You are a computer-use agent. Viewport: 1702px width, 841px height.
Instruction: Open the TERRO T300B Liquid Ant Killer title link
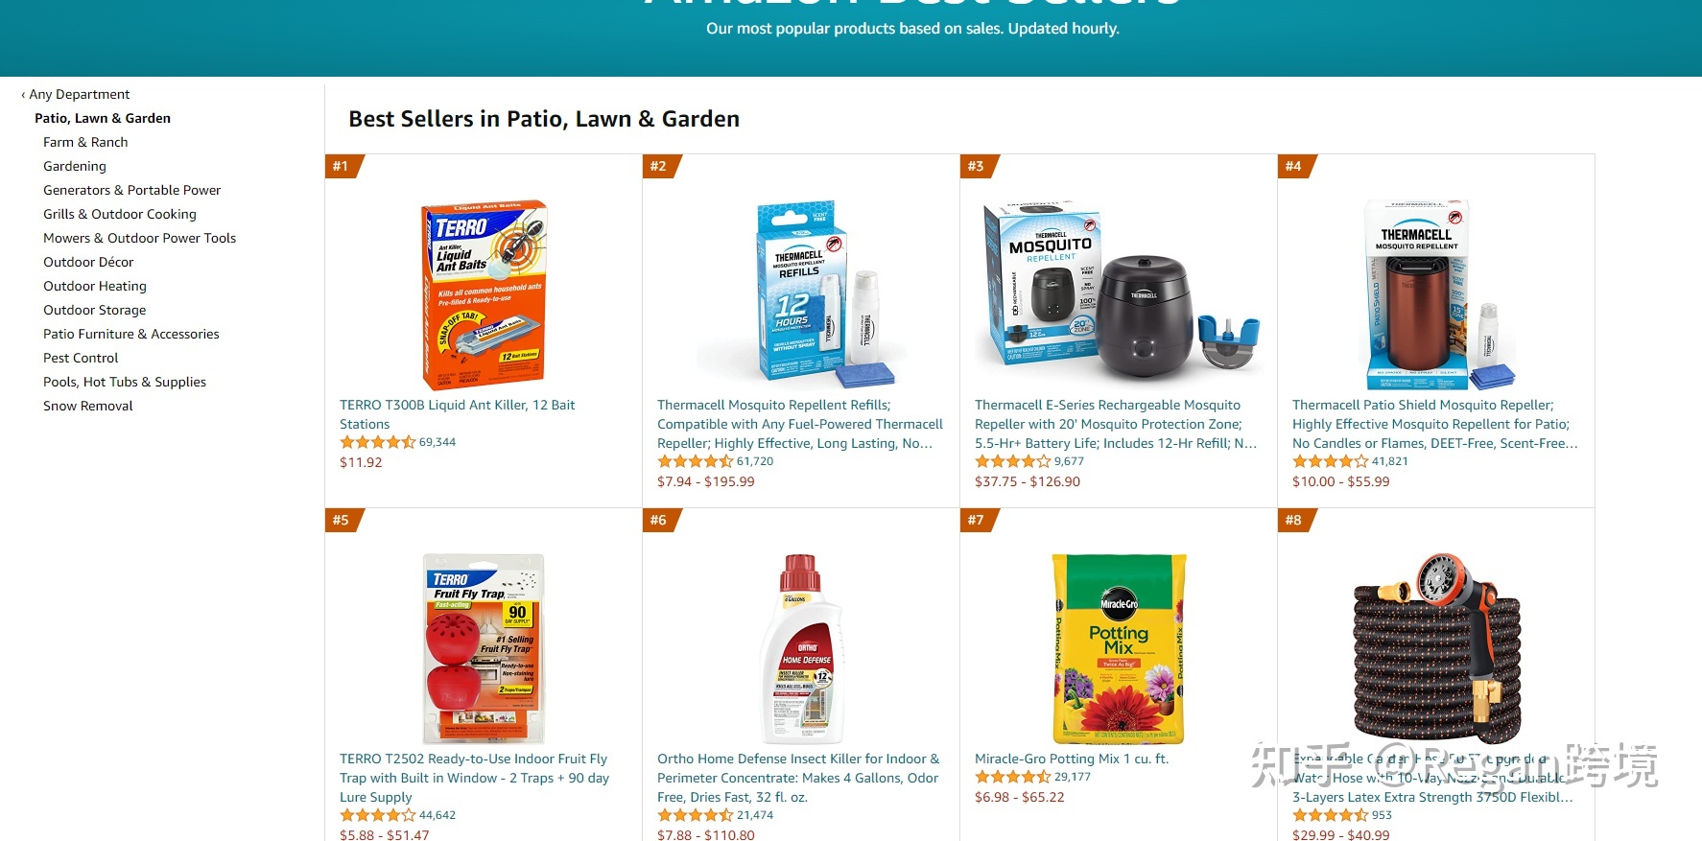(x=458, y=414)
